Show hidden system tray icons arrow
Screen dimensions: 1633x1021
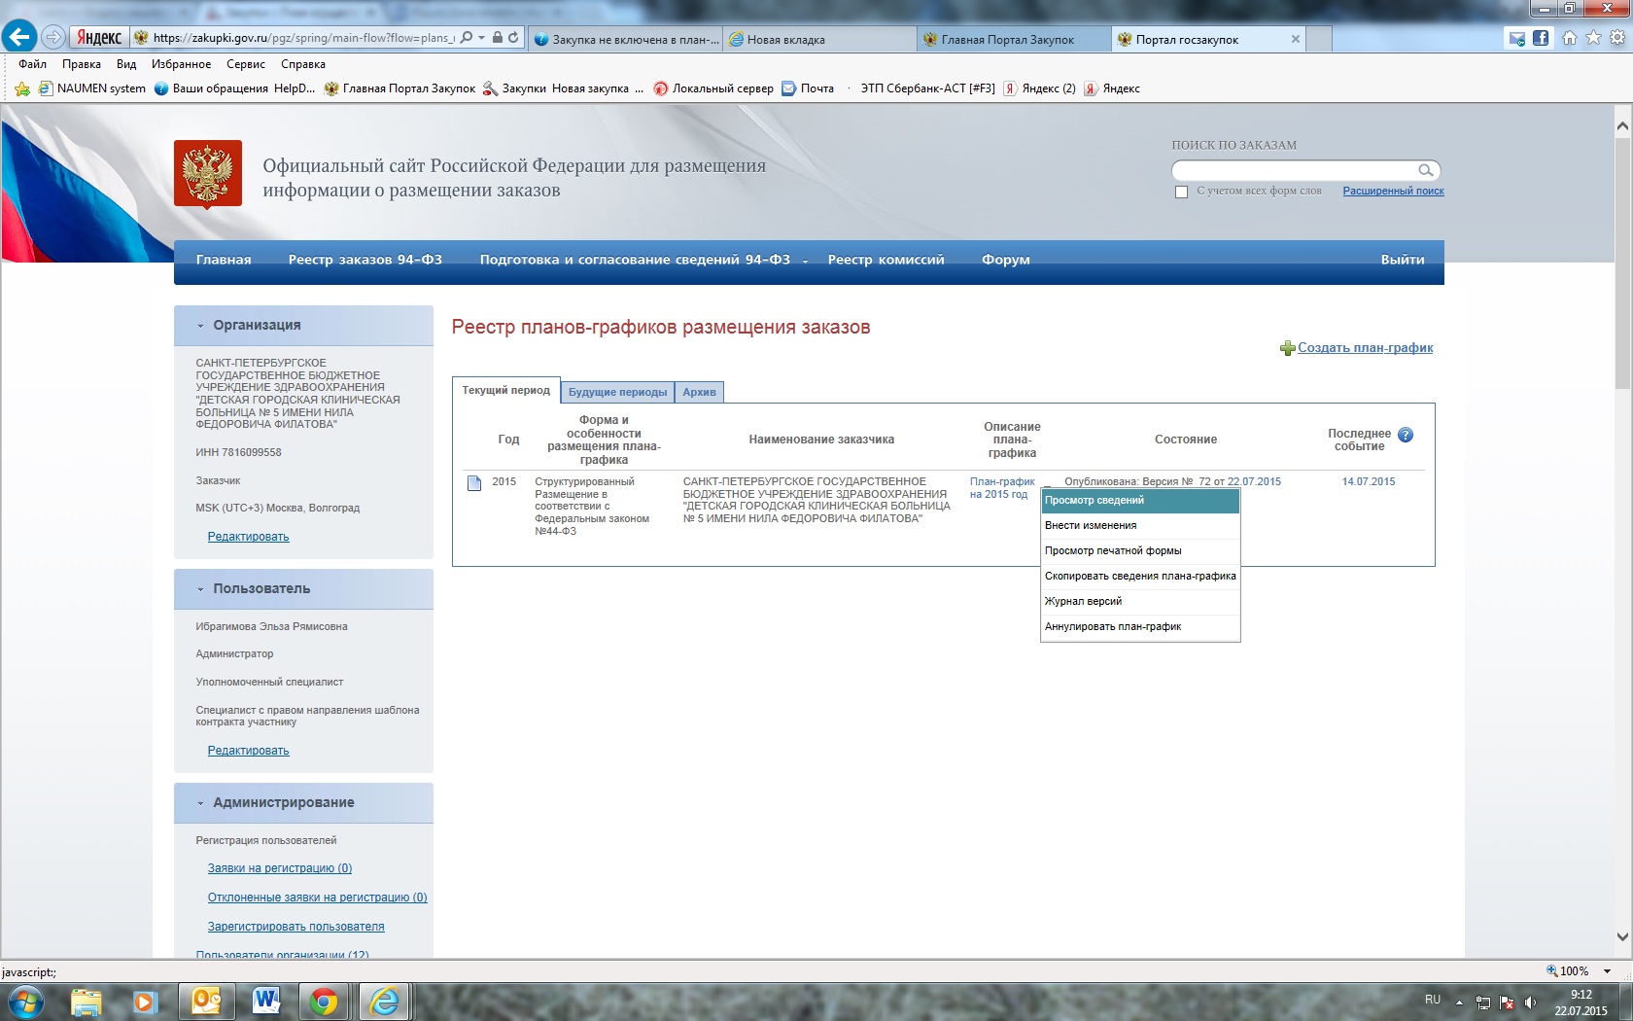tap(1459, 1003)
